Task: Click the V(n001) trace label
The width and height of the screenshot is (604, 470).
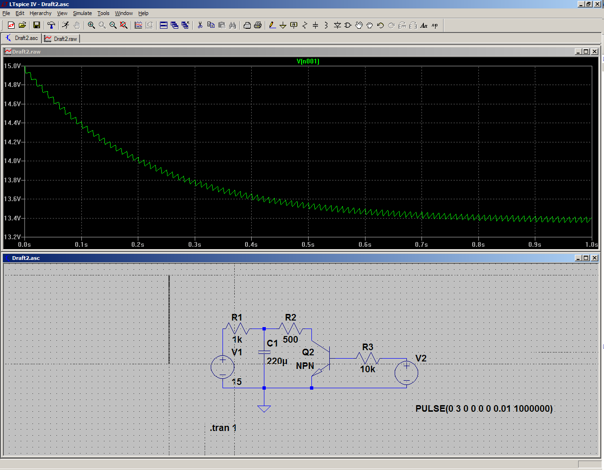Action: click(308, 61)
